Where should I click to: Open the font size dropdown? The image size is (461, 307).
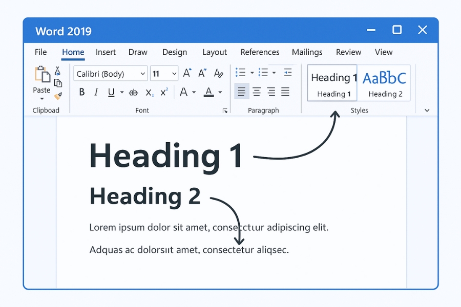(x=175, y=73)
